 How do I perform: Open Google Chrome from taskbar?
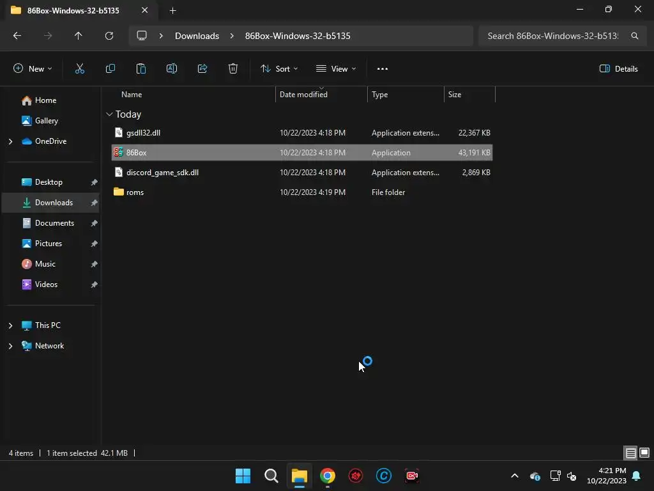pos(328,476)
